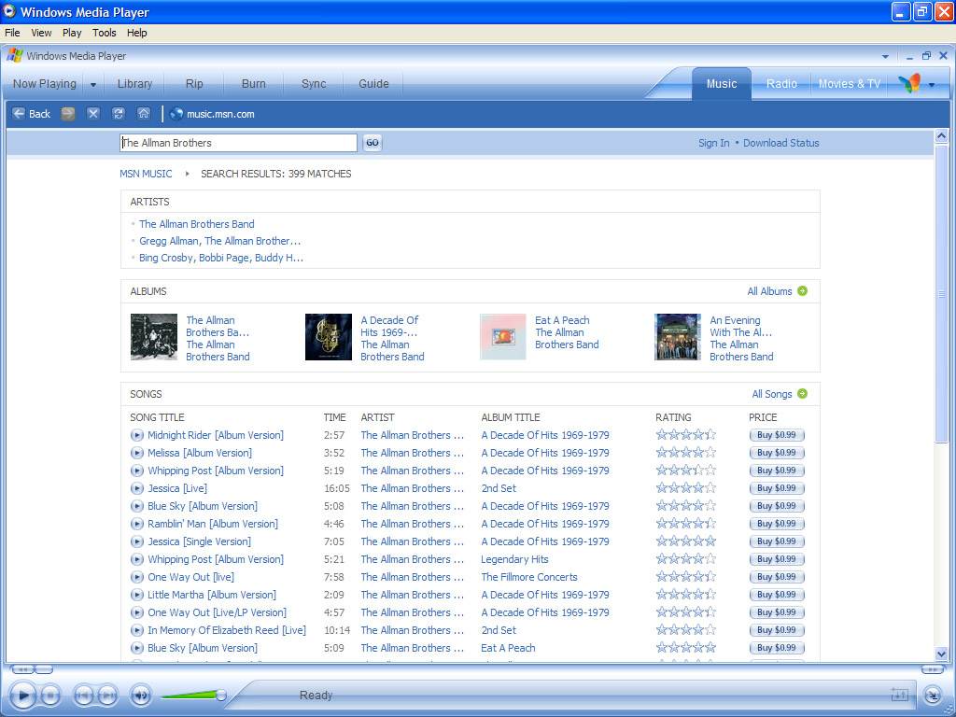Click the search box containing The Allman Brothers
This screenshot has width=956, height=717.
[x=238, y=143]
